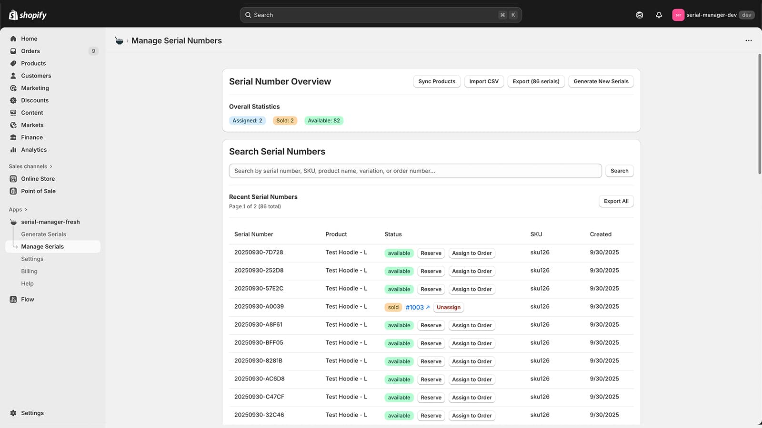Image resolution: width=762 pixels, height=428 pixels.
Task: Click the Point of Sale icon
Action: coord(13,191)
